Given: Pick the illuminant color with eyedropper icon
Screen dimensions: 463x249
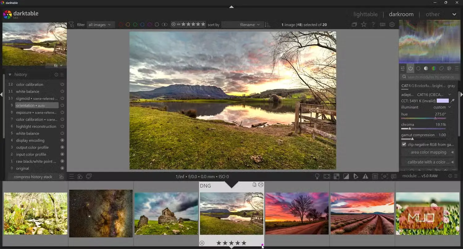Looking at the screenshot, I should [x=453, y=101].
